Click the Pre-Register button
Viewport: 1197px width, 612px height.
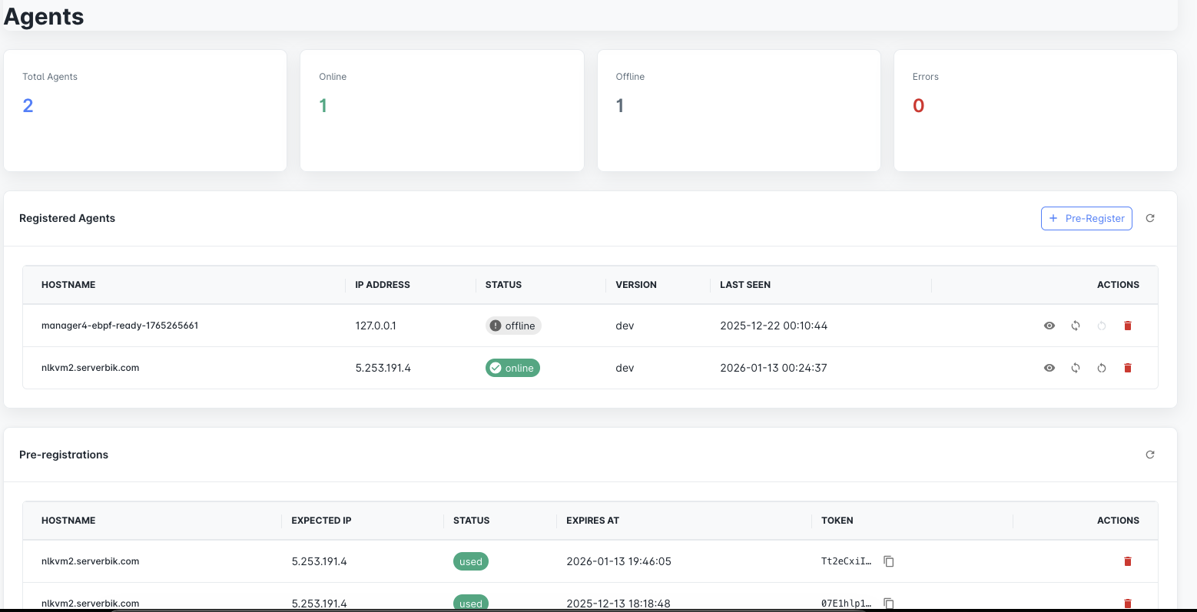1086,218
